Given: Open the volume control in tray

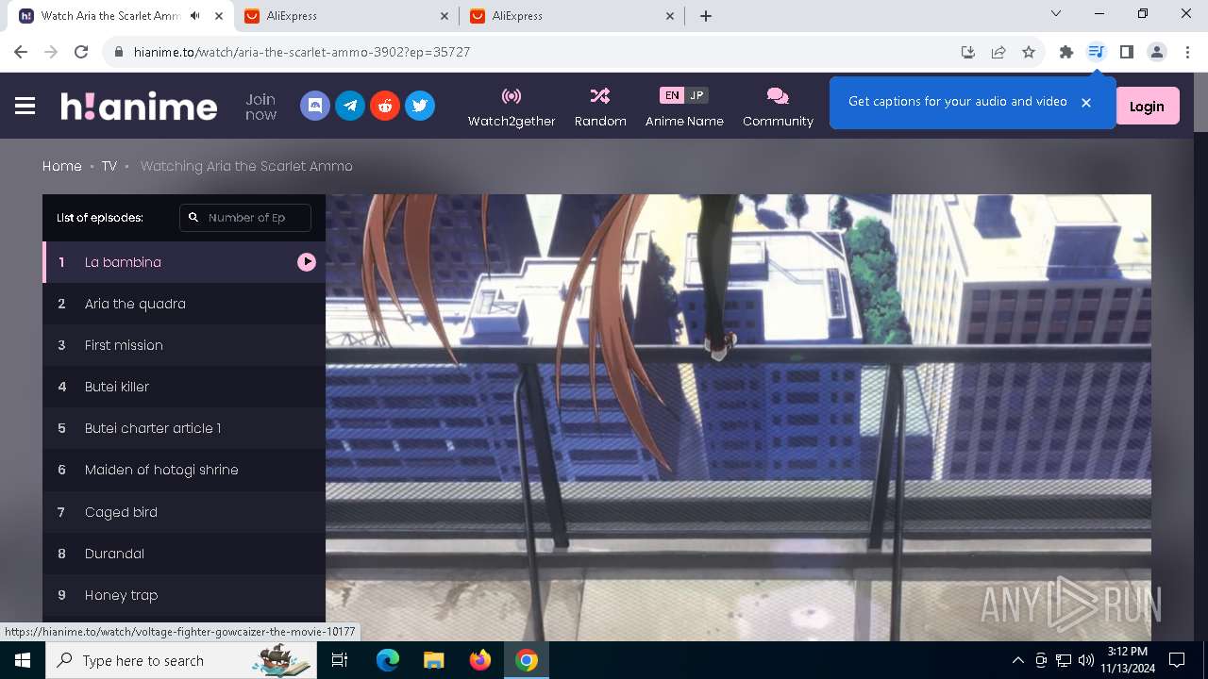Looking at the screenshot, I should (1086, 660).
